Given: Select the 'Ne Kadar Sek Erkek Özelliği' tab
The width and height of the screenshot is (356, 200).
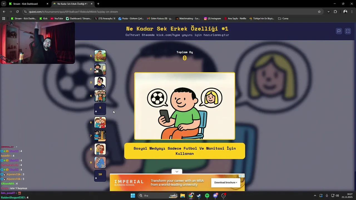Looking at the screenshot, I should tap(72, 4).
